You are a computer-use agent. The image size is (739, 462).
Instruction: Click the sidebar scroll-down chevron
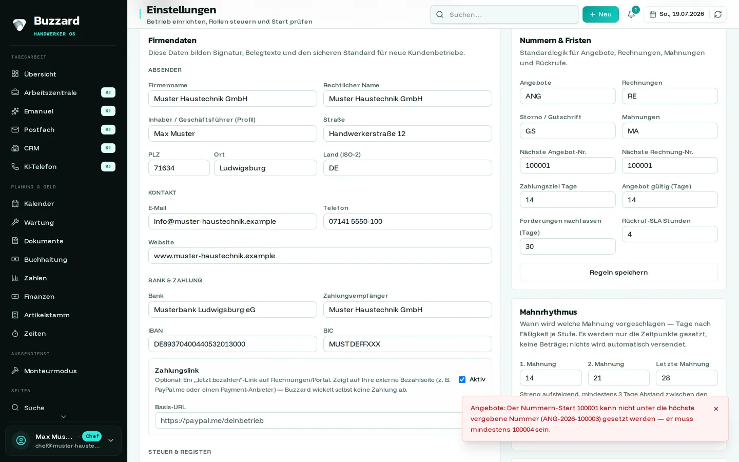(x=64, y=417)
